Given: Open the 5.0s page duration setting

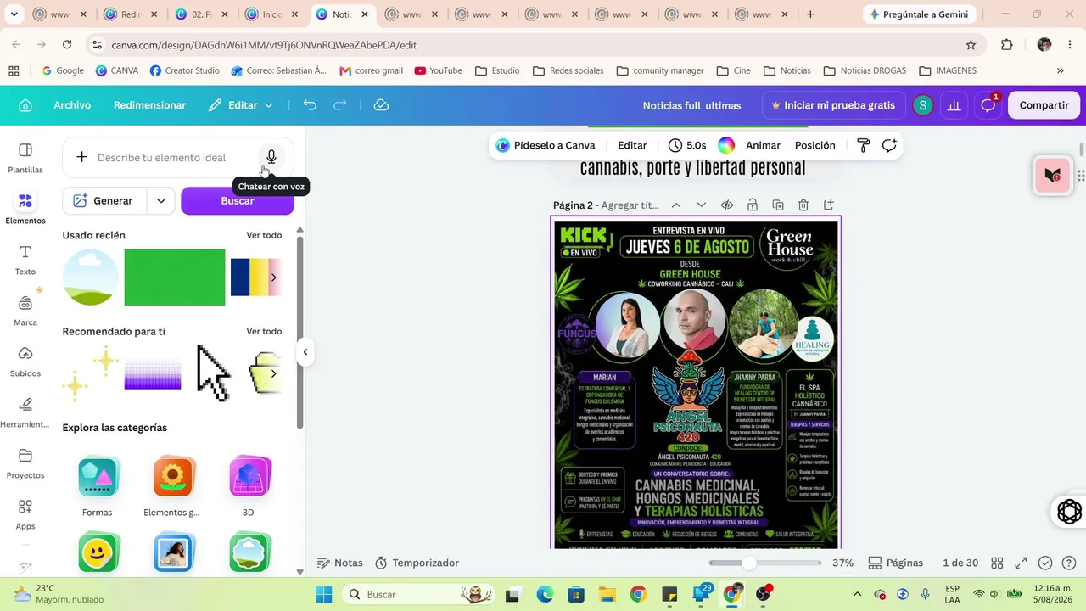Looking at the screenshot, I should tap(687, 145).
